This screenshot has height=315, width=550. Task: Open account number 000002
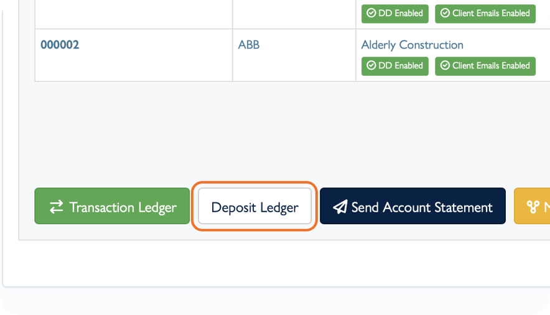click(60, 45)
